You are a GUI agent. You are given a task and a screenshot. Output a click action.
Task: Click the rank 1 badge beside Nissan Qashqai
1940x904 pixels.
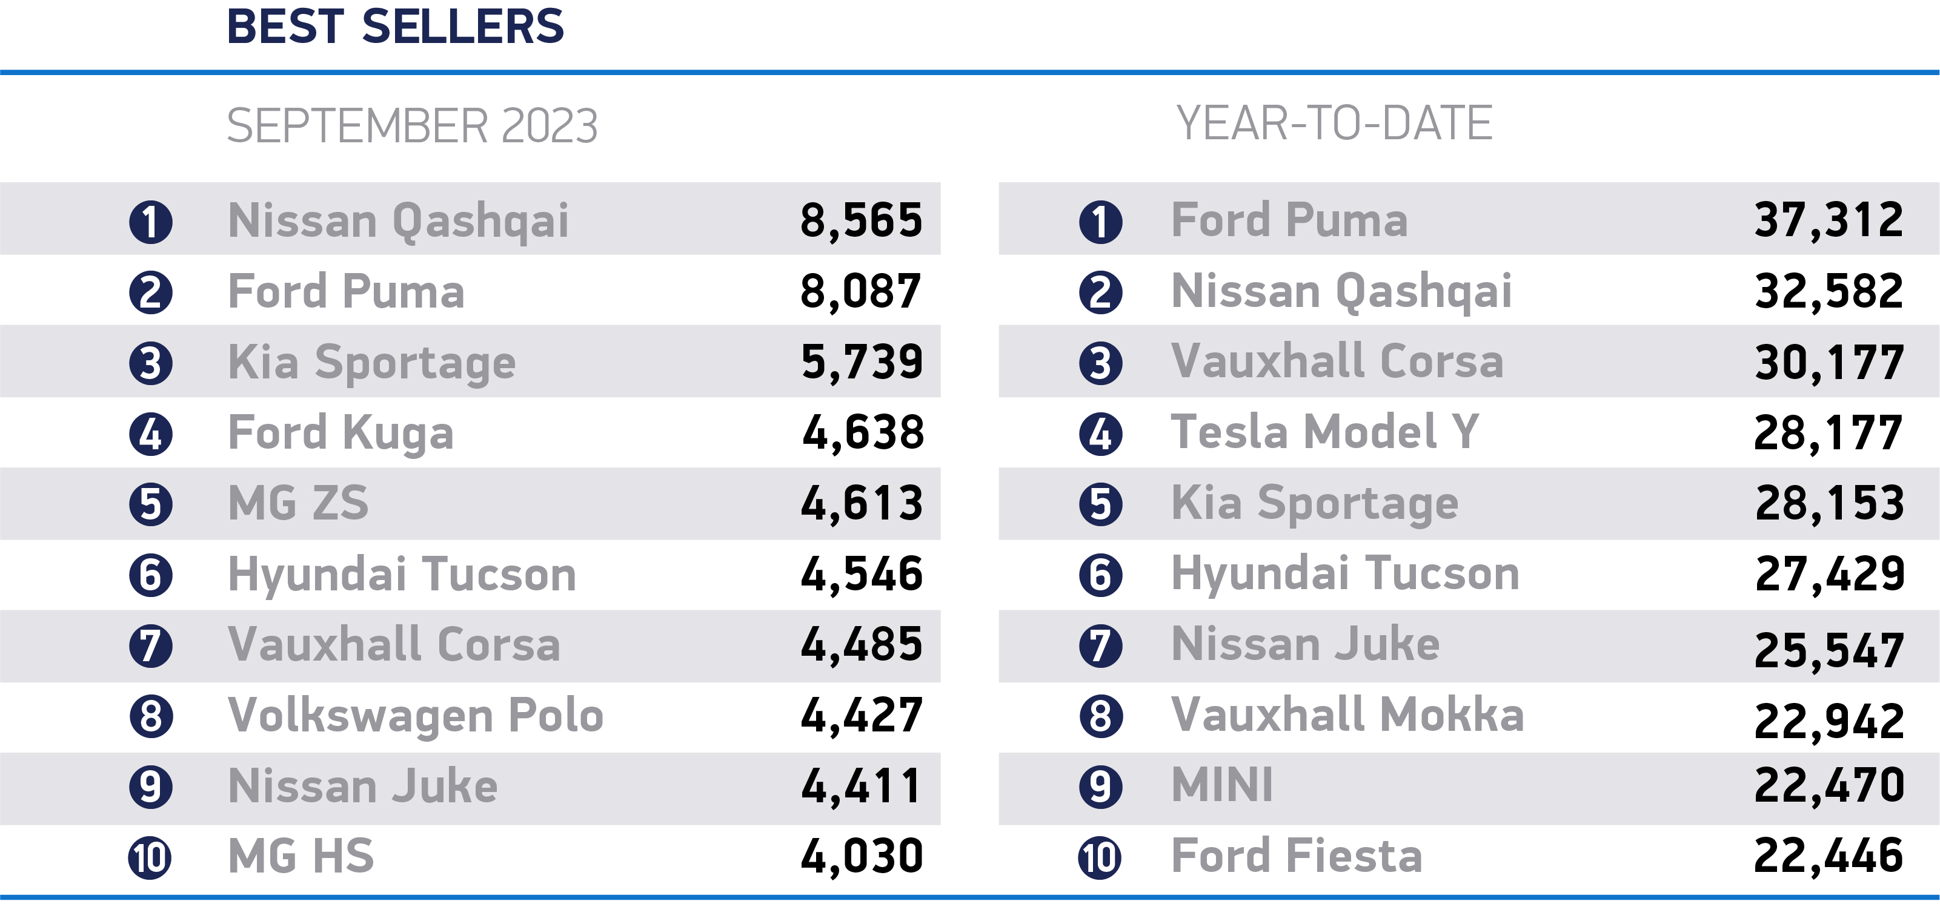click(151, 222)
